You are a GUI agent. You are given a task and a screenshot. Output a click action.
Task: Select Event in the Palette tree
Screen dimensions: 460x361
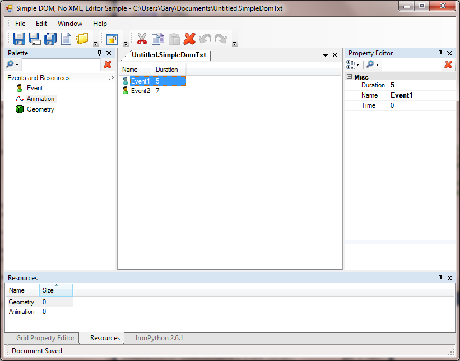point(35,88)
